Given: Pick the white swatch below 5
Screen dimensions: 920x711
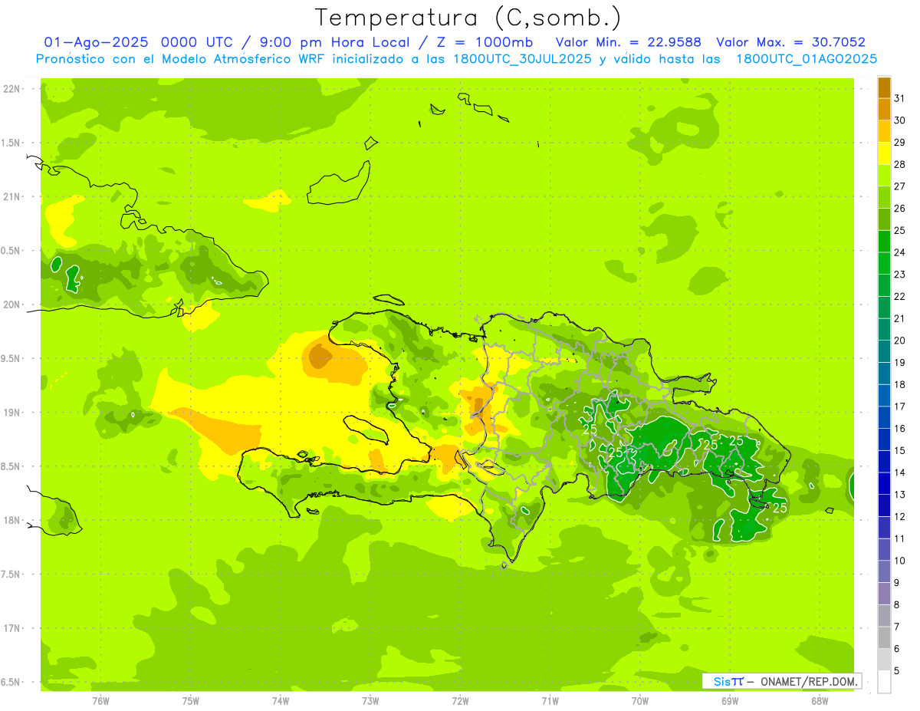Looking at the screenshot, I should pos(884,682).
